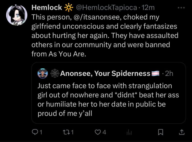Click the spider web icon beside Anonsee

[54, 73]
